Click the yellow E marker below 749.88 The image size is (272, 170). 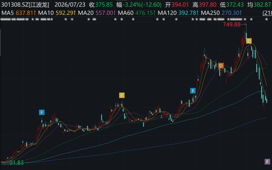click(249, 41)
